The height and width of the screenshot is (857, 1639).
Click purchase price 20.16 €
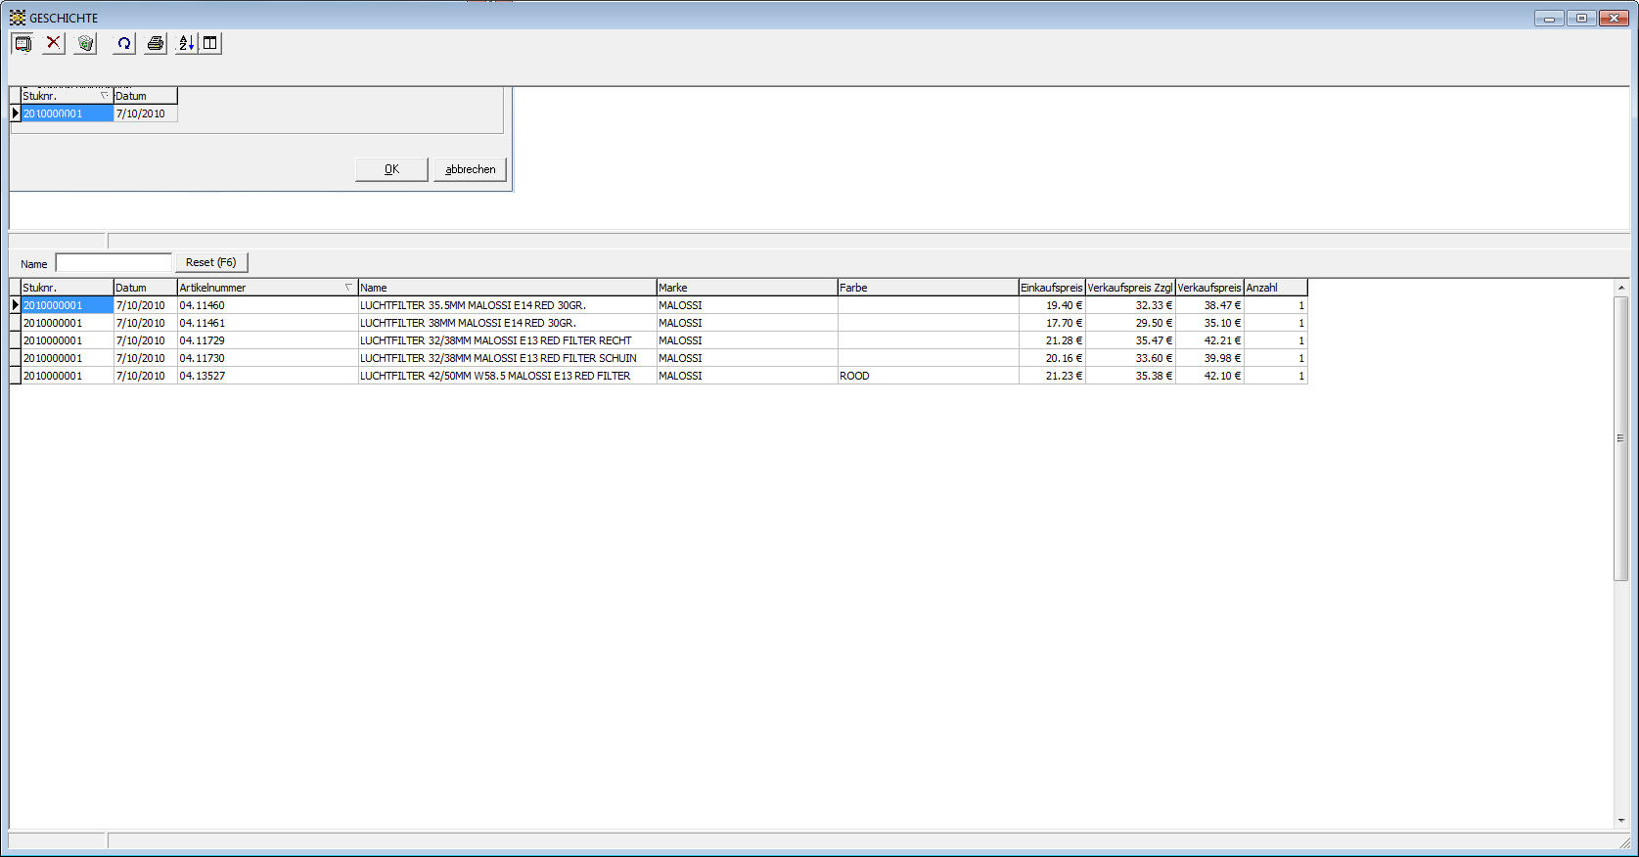click(x=1052, y=358)
